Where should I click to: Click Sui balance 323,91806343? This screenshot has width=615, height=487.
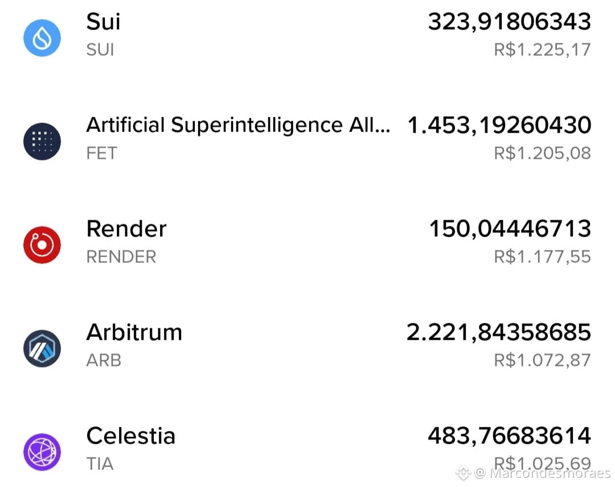point(510,22)
